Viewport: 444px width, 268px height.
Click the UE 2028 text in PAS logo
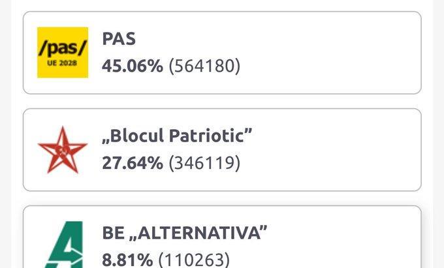62,63
